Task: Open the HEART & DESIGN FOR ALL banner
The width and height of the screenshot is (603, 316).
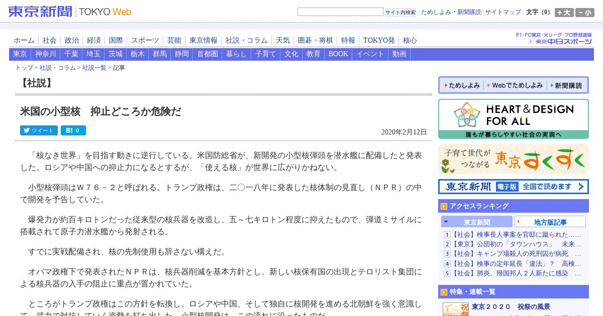Action: (514, 119)
